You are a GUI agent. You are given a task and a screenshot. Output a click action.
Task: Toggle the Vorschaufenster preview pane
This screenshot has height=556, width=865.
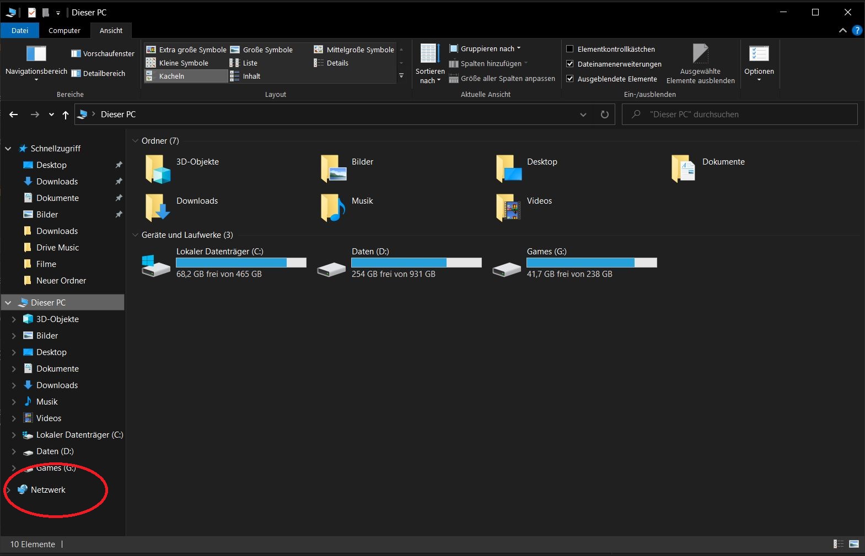click(103, 53)
